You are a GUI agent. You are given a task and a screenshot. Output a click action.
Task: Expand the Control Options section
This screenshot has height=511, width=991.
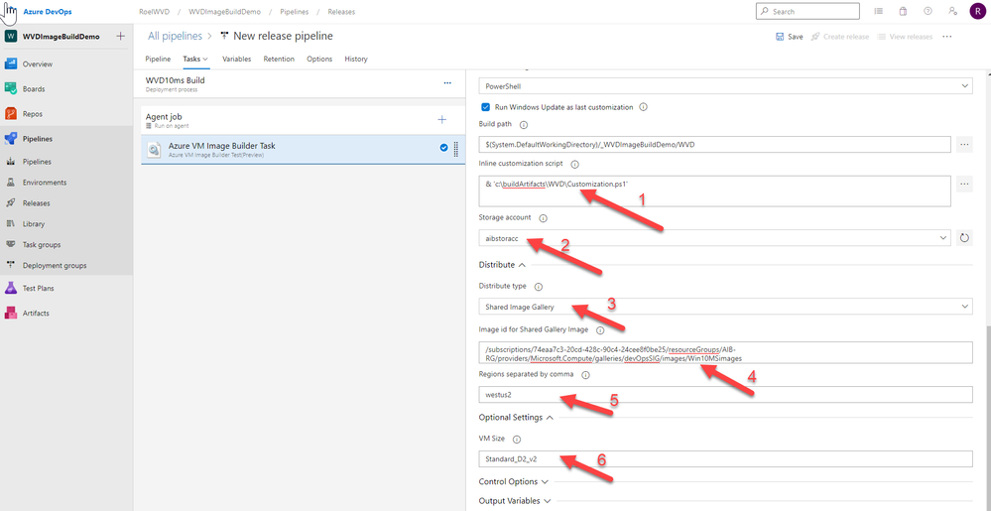514,482
